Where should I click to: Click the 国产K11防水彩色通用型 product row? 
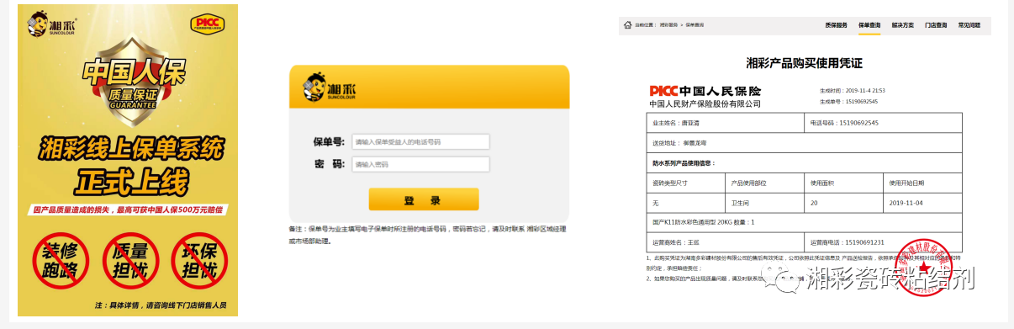click(805, 222)
